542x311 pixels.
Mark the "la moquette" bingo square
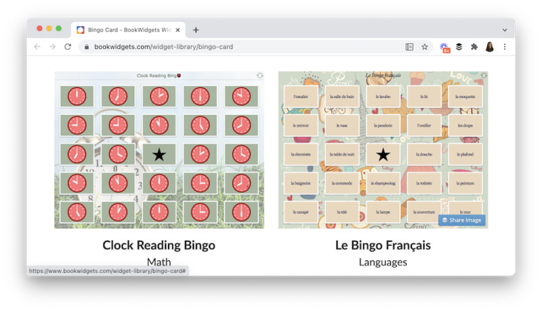(x=465, y=97)
